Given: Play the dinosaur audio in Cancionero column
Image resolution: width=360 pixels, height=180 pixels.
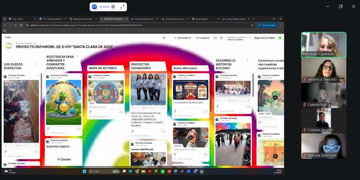Looking at the screenshot, I should pos(275,97).
